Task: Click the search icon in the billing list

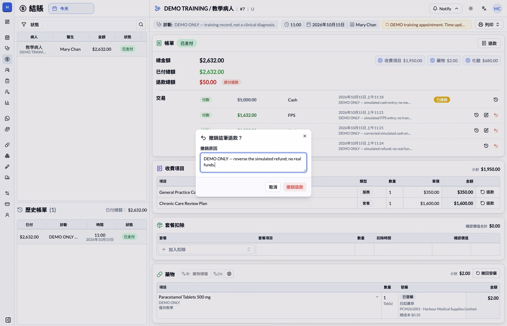Action: click(141, 24)
